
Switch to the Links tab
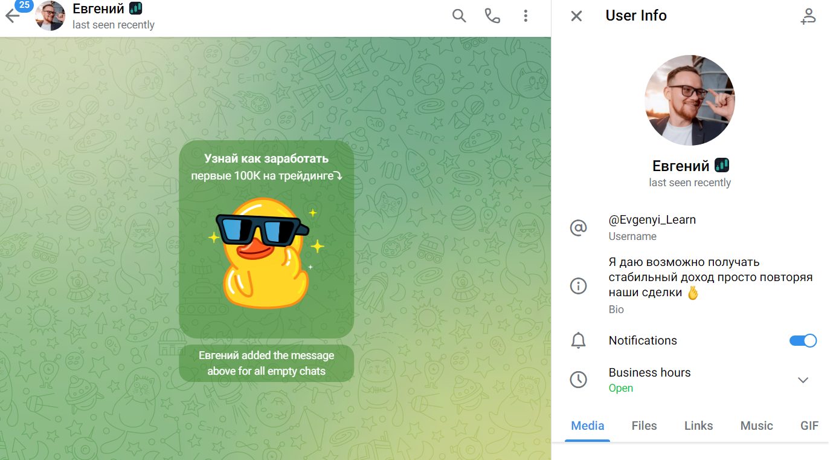698,426
